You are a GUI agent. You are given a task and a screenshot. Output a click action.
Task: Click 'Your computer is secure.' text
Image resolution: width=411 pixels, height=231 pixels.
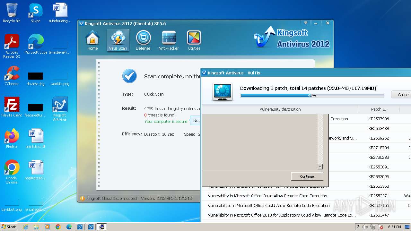tap(166, 121)
